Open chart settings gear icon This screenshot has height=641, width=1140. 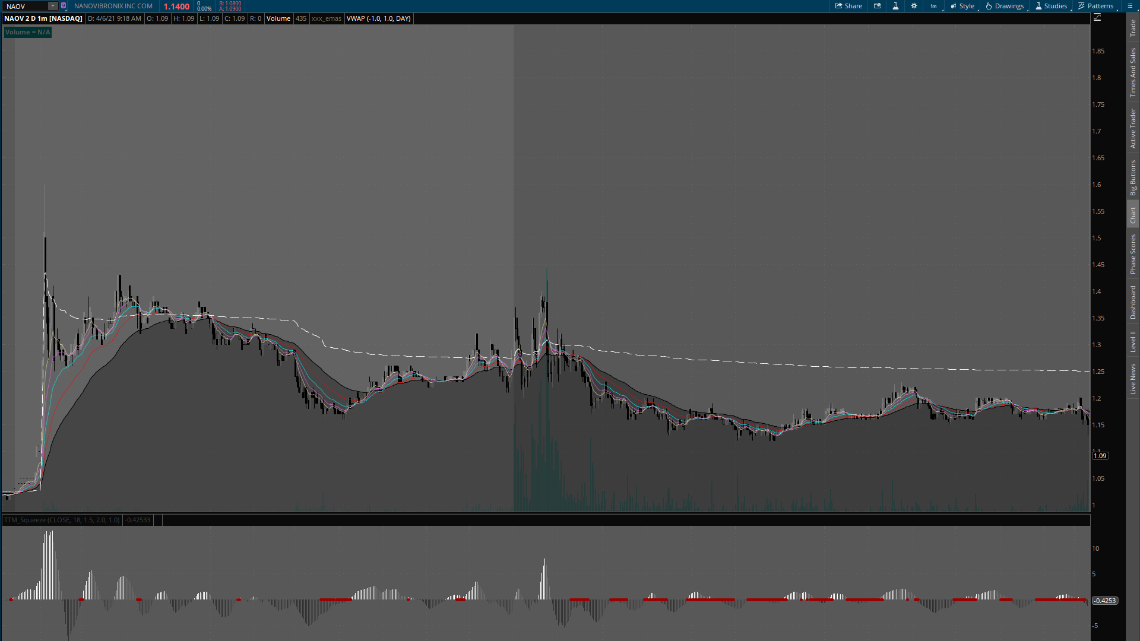[914, 6]
